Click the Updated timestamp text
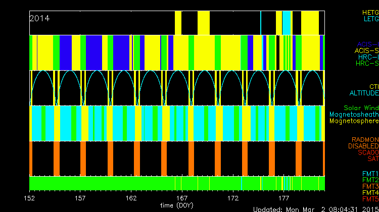The width and height of the screenshot is (379, 212). click(316, 208)
